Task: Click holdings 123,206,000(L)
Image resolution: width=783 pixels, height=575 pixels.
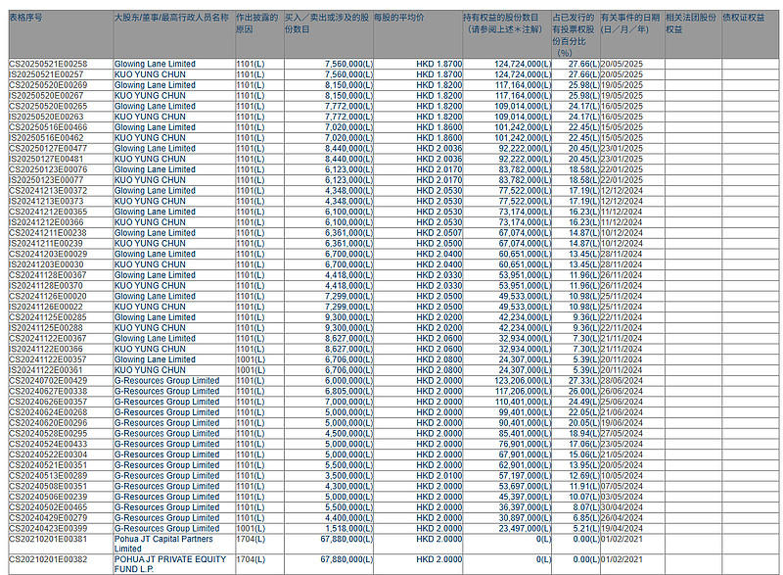Action: [x=524, y=381]
